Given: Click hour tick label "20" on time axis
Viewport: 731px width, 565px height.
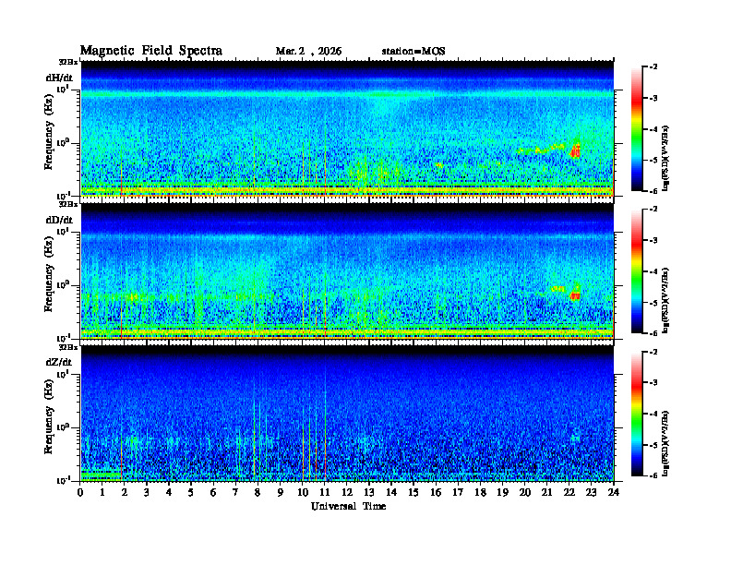Looking at the screenshot, I should coord(525,493).
